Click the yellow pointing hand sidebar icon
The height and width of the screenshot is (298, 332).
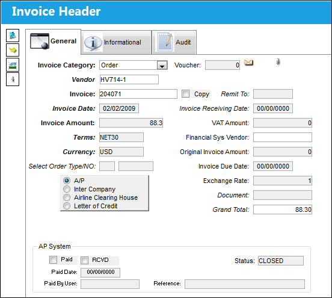pos(13,50)
